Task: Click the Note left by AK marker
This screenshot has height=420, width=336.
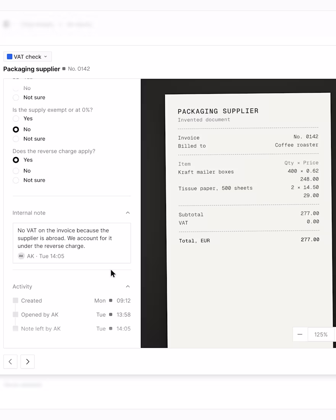Action: point(16,328)
